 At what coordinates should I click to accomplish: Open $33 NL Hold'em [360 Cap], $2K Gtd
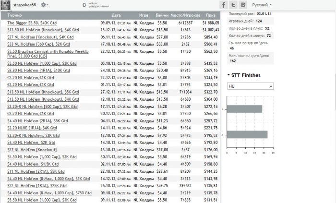(x=38, y=44)
